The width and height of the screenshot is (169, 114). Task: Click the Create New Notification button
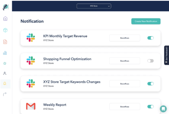[x=146, y=21]
